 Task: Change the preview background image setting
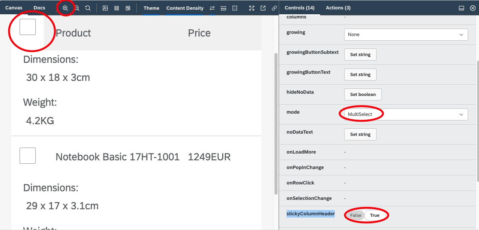[x=105, y=8]
